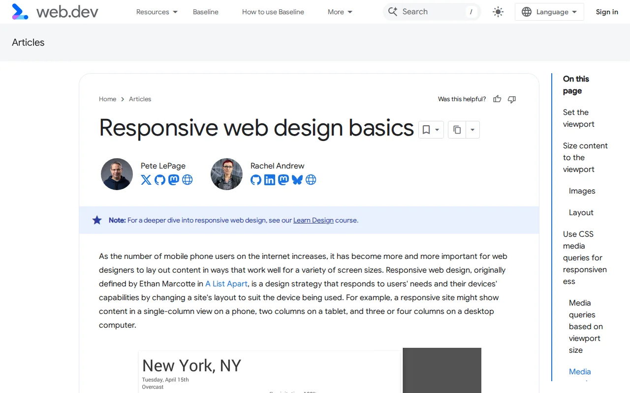Click Pete LePage's GitHub icon

click(x=159, y=180)
